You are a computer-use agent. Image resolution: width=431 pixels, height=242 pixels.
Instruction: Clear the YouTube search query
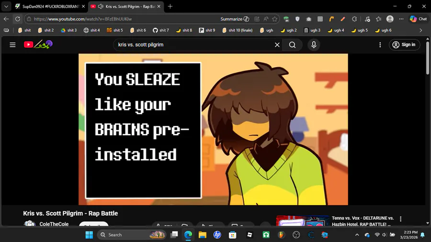pos(277,45)
